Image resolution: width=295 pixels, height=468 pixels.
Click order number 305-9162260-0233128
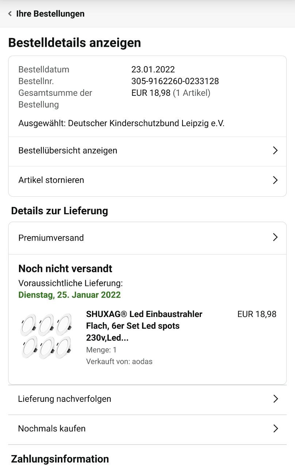[175, 81]
